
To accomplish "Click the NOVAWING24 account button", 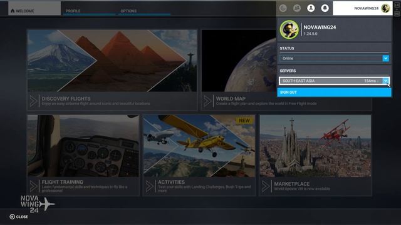I will pos(363,8).
